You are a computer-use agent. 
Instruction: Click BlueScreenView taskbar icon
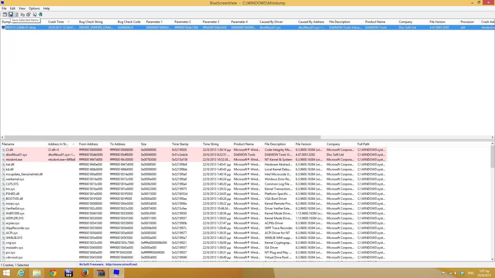[x=117, y=273]
